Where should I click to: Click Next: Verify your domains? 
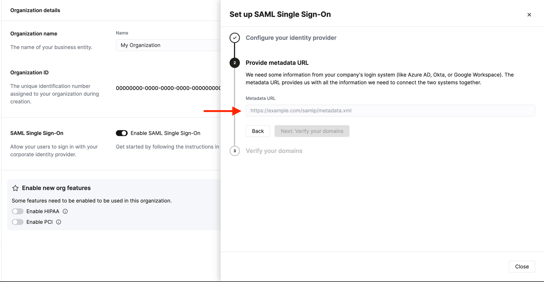point(312,131)
